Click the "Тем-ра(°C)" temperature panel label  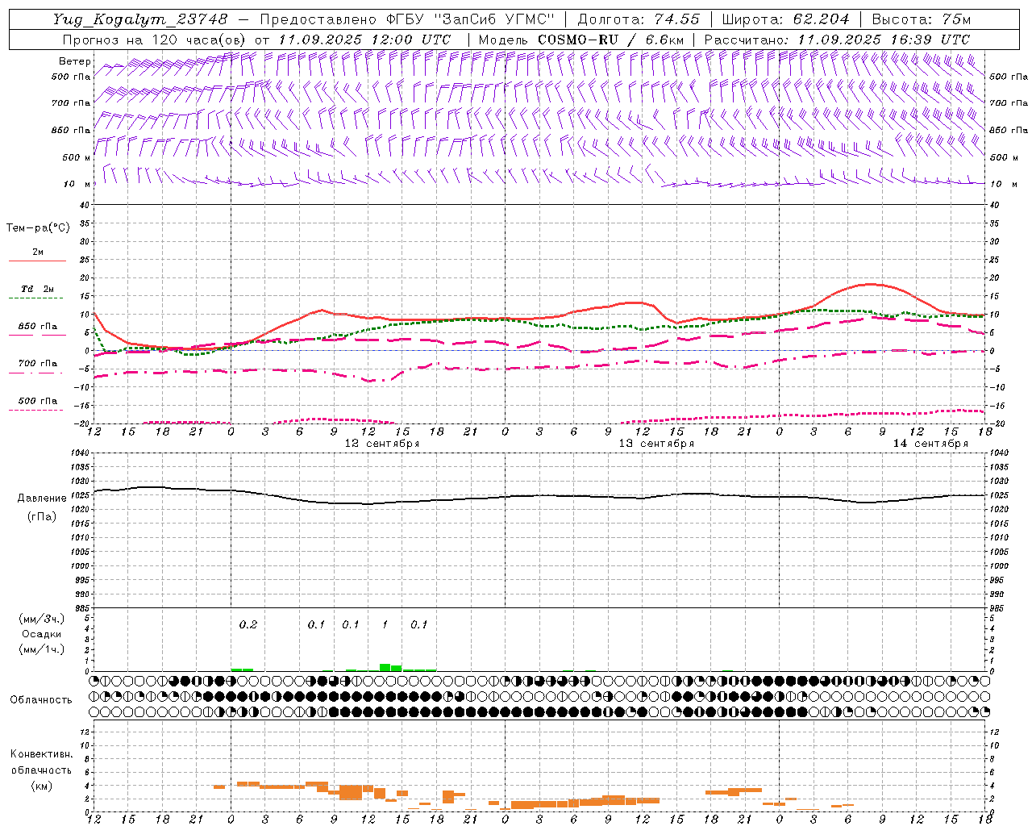tap(38, 228)
